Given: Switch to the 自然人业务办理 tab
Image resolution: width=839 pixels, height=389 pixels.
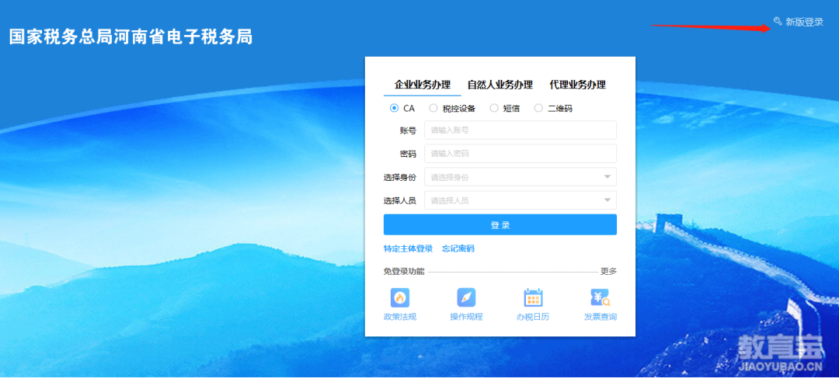Looking at the screenshot, I should 500,85.
